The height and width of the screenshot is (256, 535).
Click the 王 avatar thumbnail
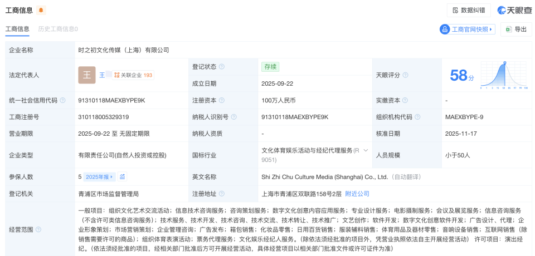point(87,75)
